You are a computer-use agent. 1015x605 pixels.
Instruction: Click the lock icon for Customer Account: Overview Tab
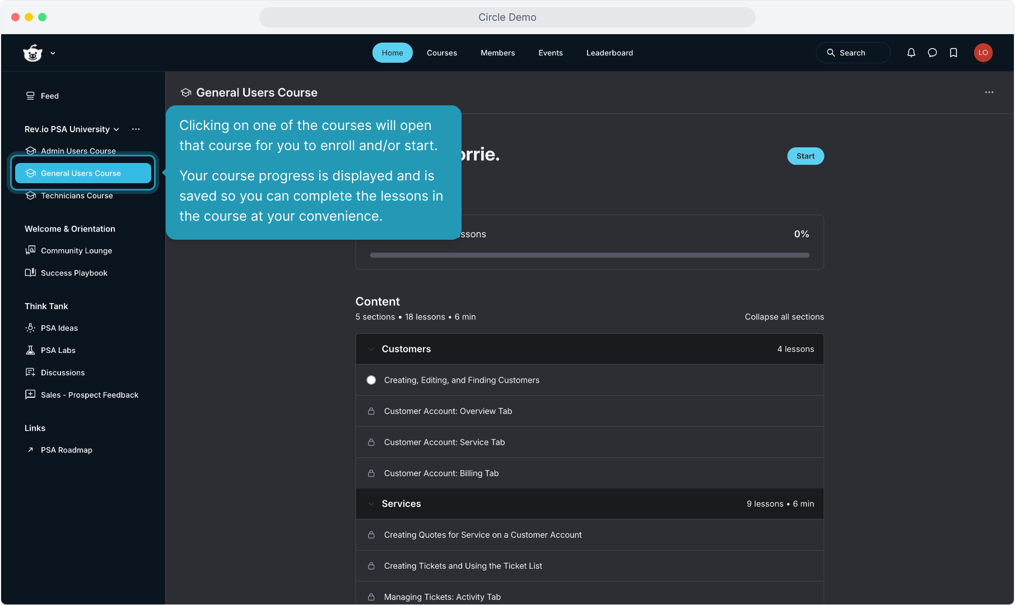371,411
